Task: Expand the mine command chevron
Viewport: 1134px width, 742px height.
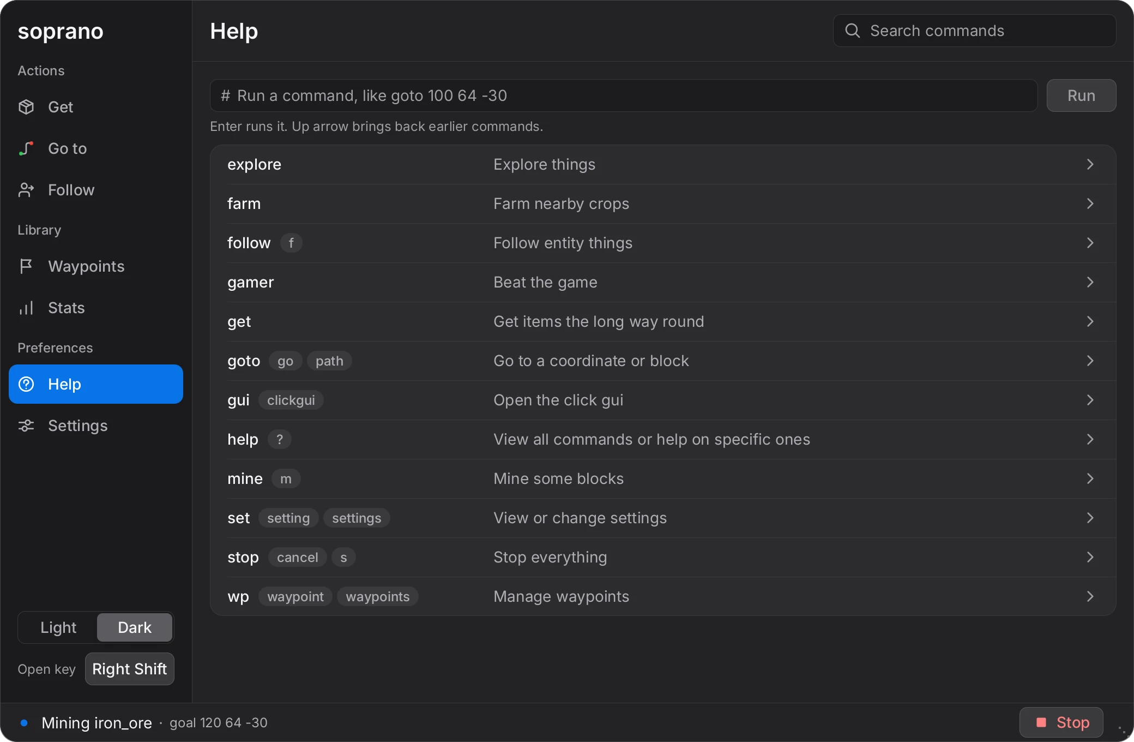Action: tap(1090, 478)
